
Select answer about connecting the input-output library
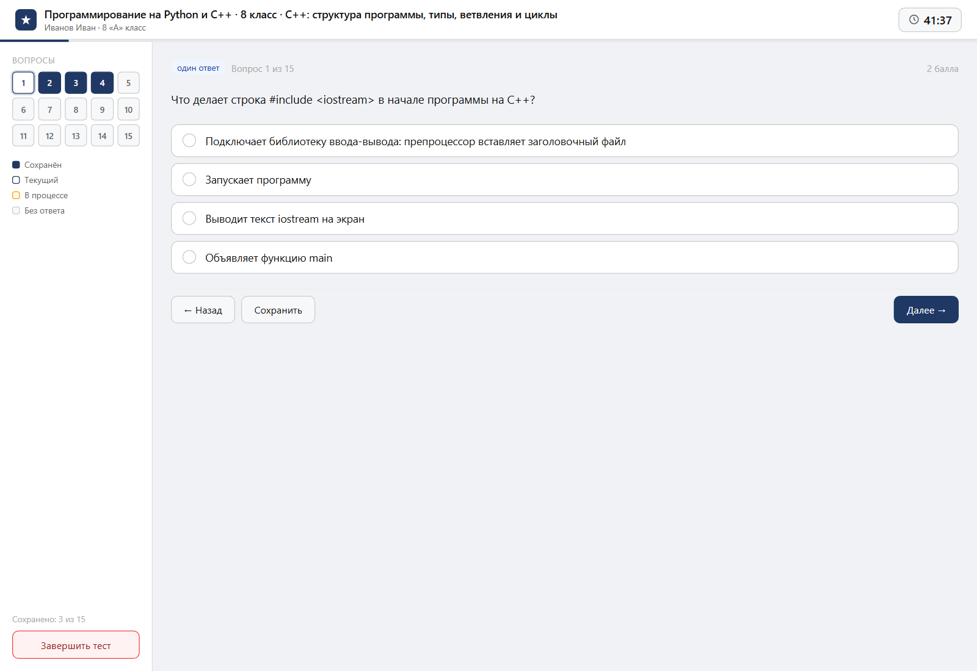point(564,141)
